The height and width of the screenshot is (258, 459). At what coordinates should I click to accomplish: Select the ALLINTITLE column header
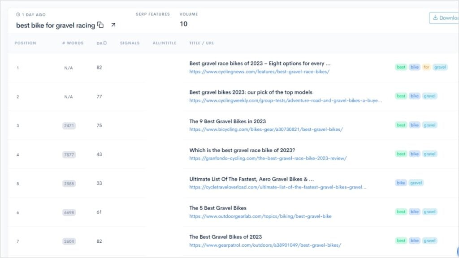point(165,43)
